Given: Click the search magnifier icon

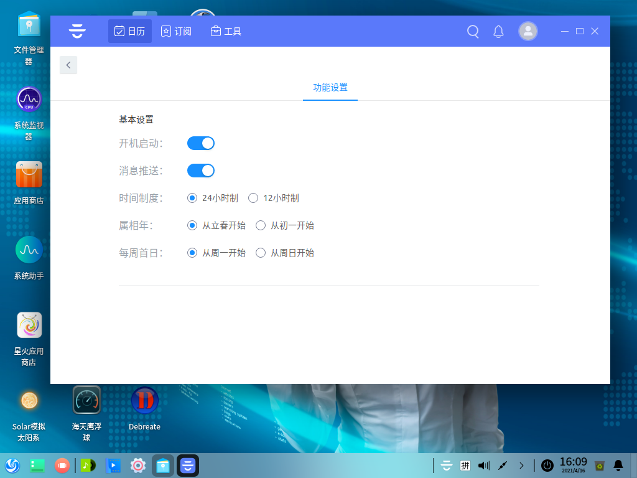Looking at the screenshot, I should point(473,31).
